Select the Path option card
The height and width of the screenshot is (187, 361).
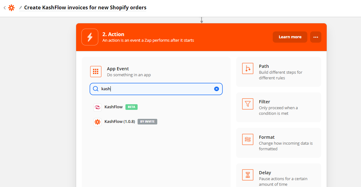click(x=278, y=72)
